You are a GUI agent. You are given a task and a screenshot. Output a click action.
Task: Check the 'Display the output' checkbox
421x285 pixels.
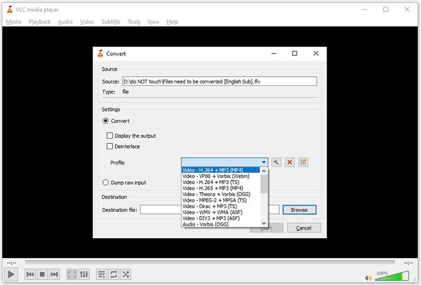tap(109, 136)
